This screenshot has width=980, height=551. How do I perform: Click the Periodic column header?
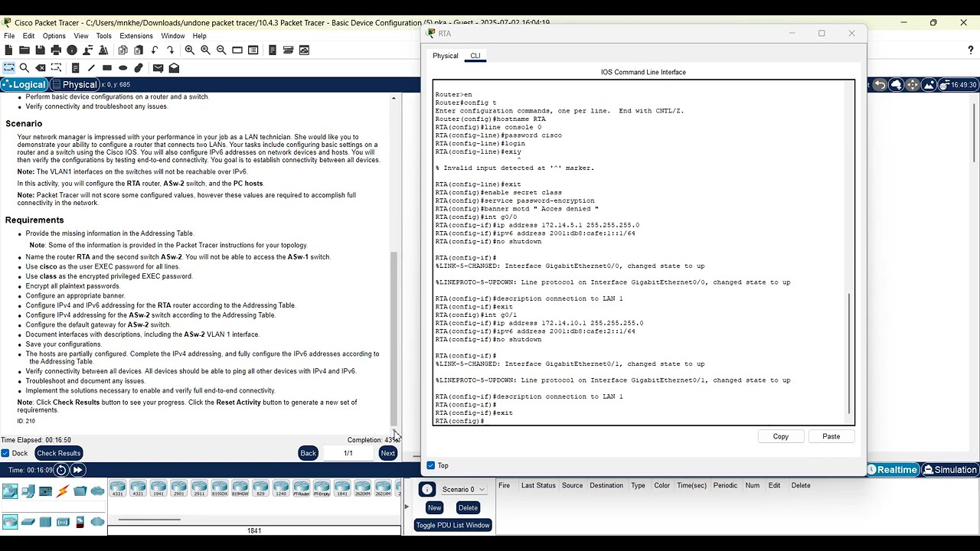pyautogui.click(x=725, y=485)
